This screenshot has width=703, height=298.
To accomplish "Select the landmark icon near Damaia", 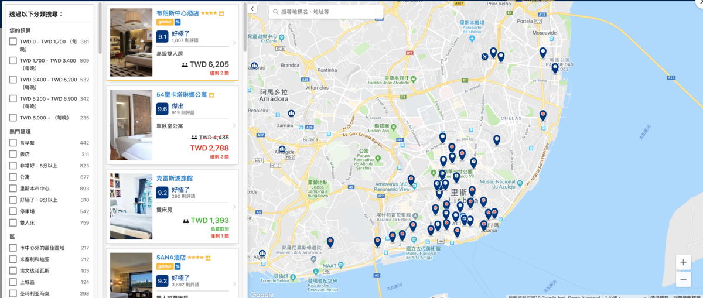I will (x=291, y=113).
